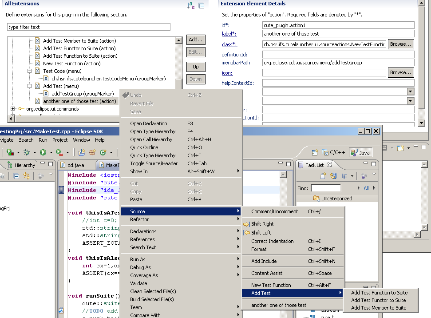Open the Window menu
The width and height of the screenshot is (431, 318).
(x=81, y=140)
